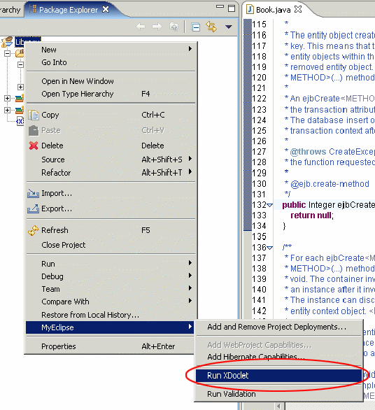Open the Package Explorer view menu arrow
Viewport: 375px width, 410px height.
point(229,27)
